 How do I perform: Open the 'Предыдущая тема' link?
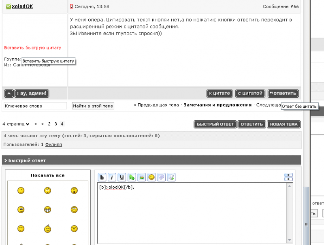158,105
